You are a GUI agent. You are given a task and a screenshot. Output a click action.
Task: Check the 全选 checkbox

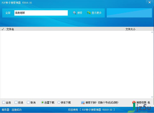[x=4, y=102]
